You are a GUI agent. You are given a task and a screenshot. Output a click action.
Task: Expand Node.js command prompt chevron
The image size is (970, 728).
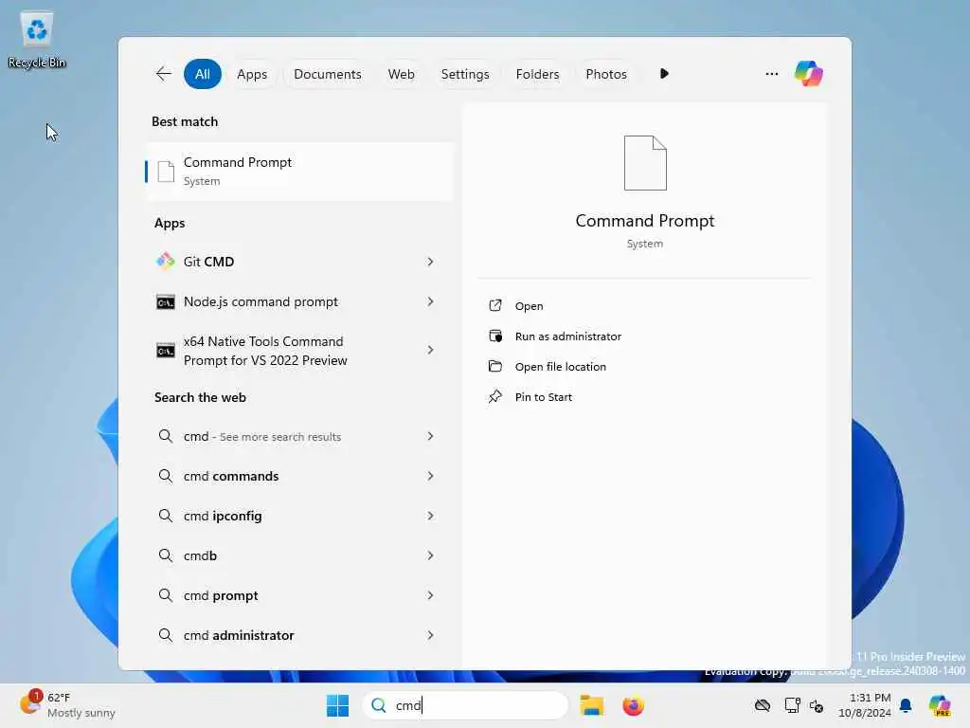430,301
